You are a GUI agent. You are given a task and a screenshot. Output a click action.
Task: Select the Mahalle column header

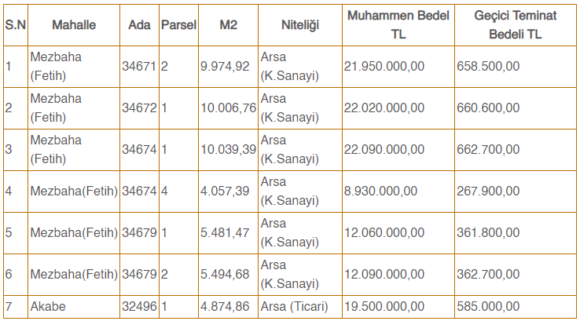73,24
